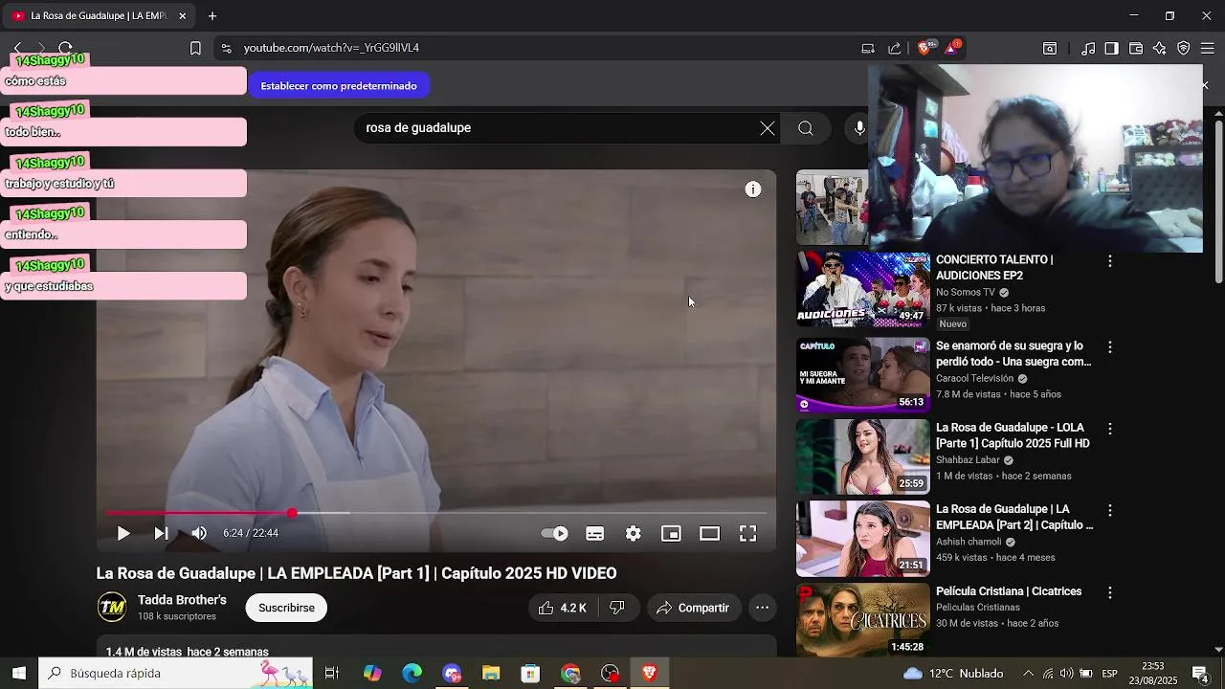The width and height of the screenshot is (1225, 689).
Task: Open the Brave Wallet icon
Action: (1136, 48)
